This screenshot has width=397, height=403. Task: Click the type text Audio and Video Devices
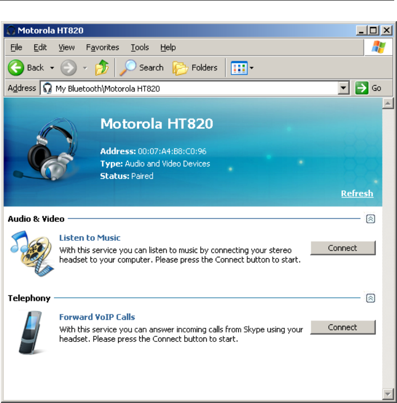coord(167,164)
